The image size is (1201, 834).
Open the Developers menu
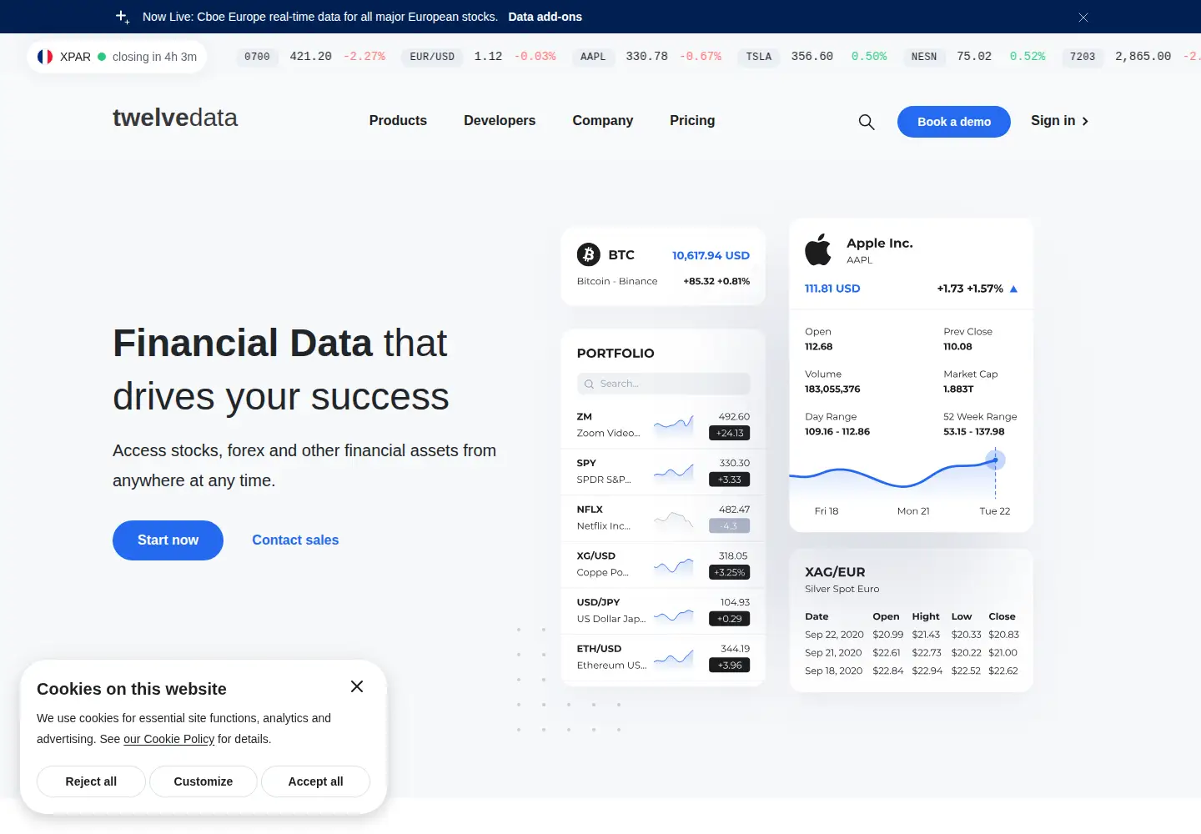(500, 121)
